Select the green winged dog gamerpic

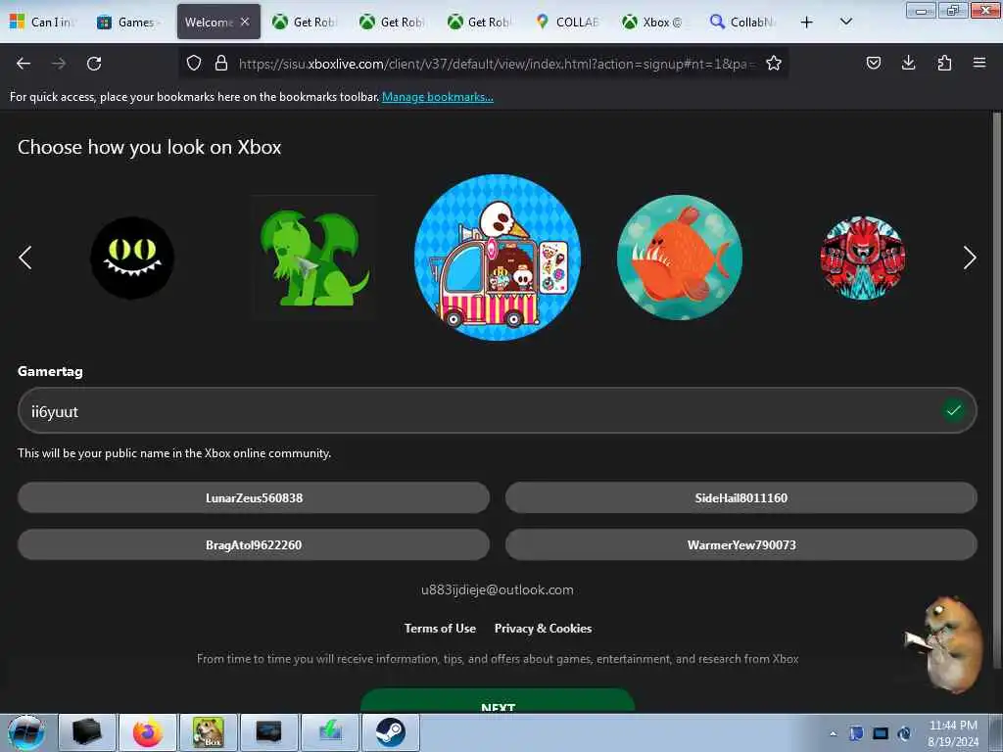(x=314, y=258)
